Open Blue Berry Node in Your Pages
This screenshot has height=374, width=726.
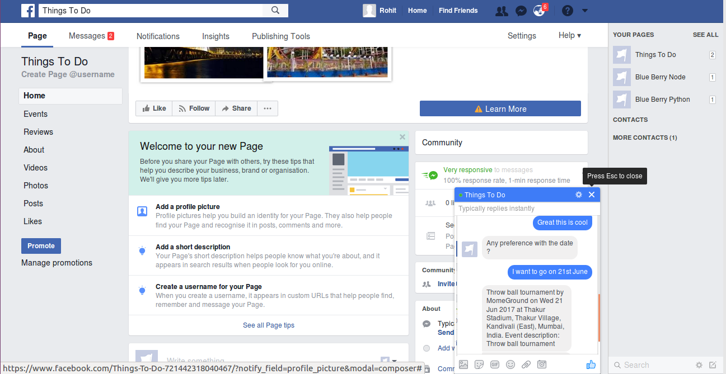click(x=664, y=77)
